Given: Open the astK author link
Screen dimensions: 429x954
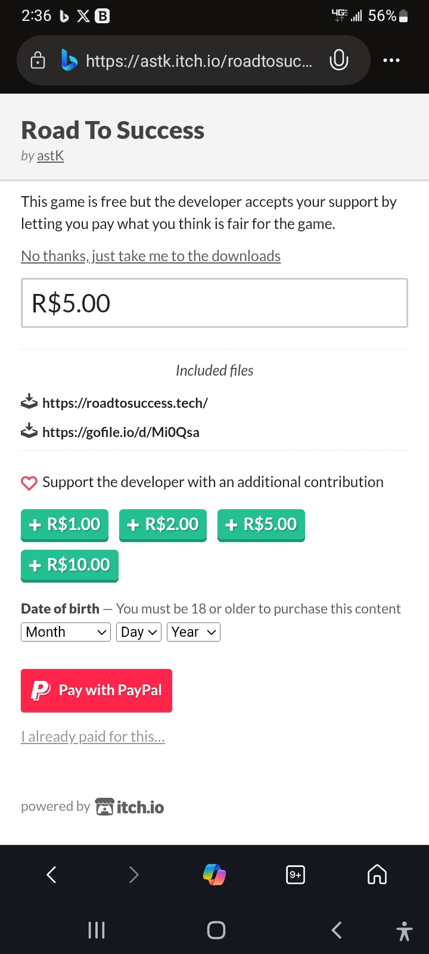Looking at the screenshot, I should pos(50,156).
